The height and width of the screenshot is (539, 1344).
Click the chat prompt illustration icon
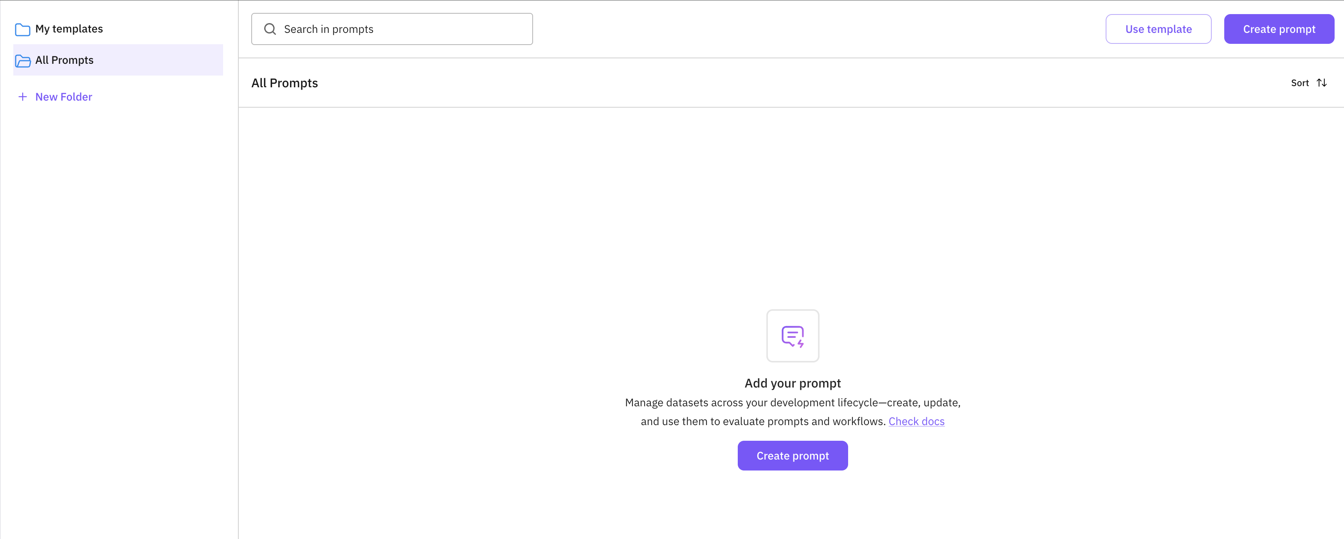[792, 335]
